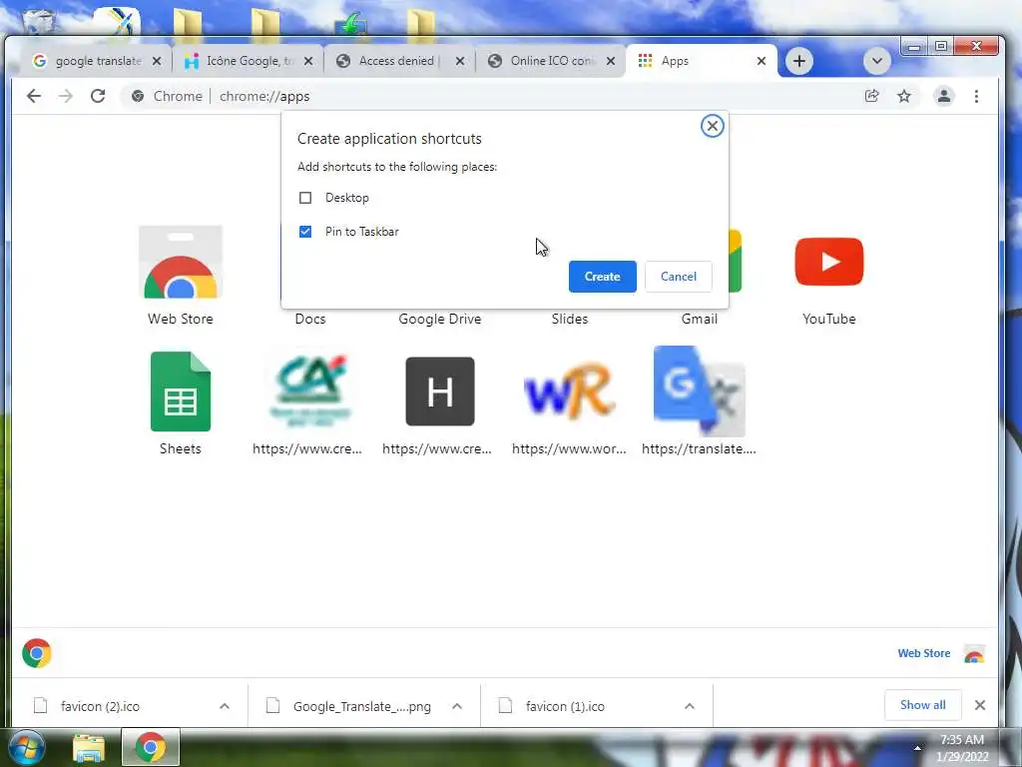Reload the chrome://apps page
Viewport: 1022px width, 767px height.
98,97
